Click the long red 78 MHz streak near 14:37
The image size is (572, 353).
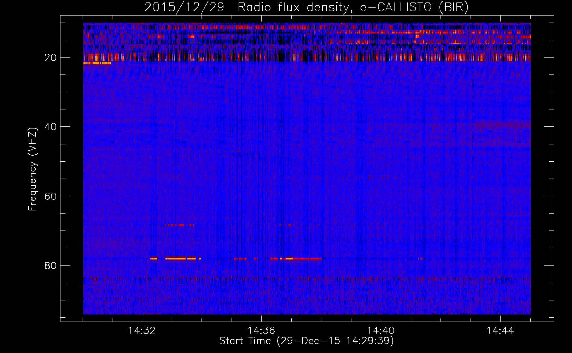[300, 258]
